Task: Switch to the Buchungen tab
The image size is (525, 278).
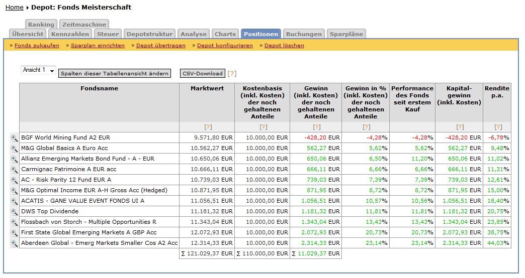Action: tap(304, 34)
